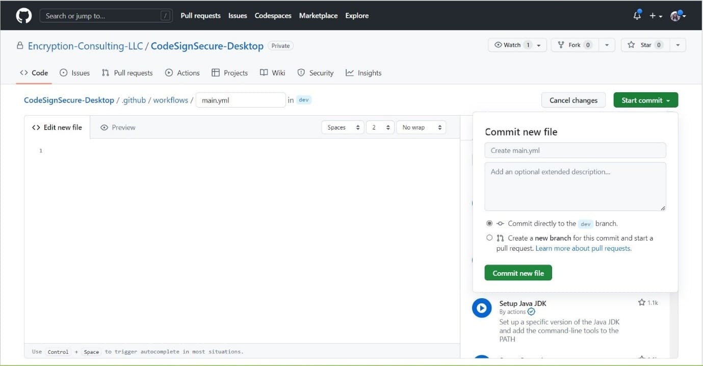Go to the .github folder breadcrumb
This screenshot has height=366, width=703.
click(x=134, y=100)
